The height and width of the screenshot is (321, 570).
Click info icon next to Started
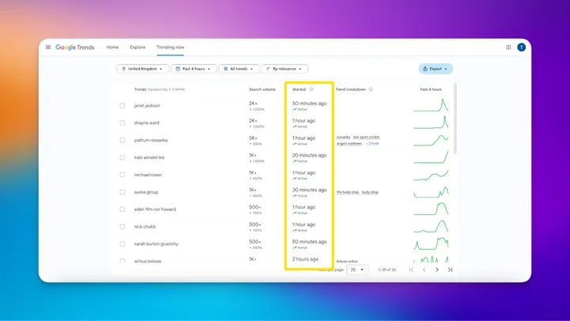tap(311, 89)
